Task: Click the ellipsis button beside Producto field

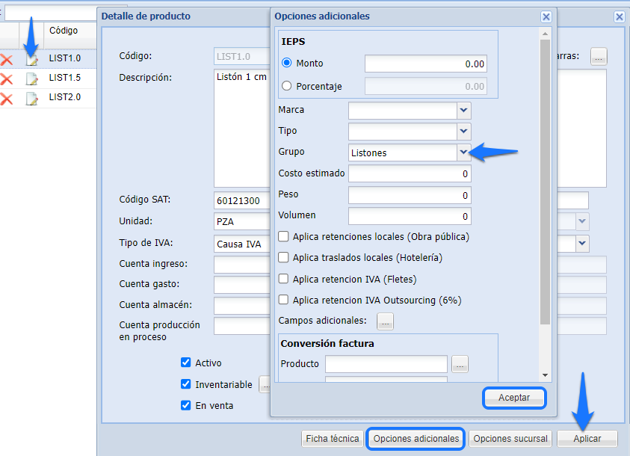Action: tap(460, 364)
